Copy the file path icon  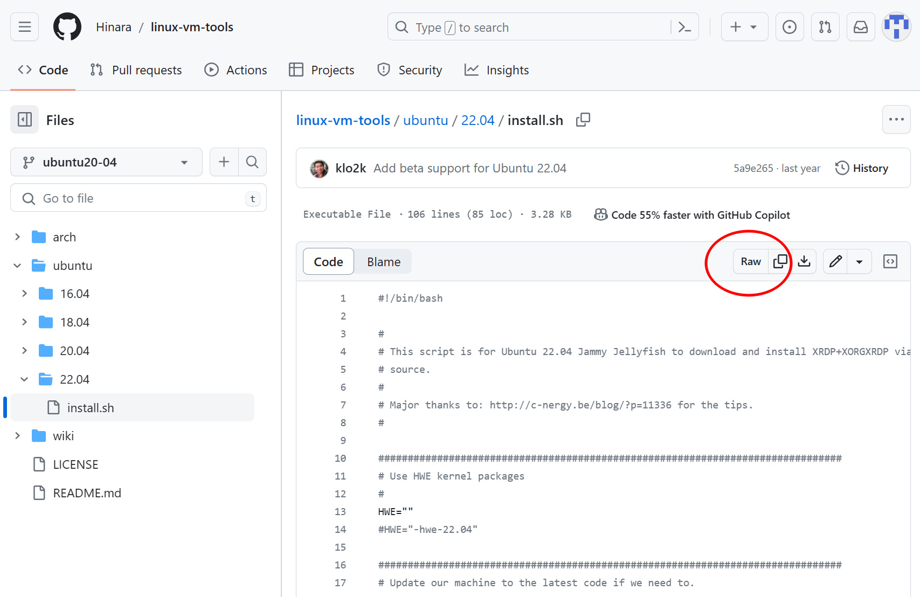pos(583,120)
